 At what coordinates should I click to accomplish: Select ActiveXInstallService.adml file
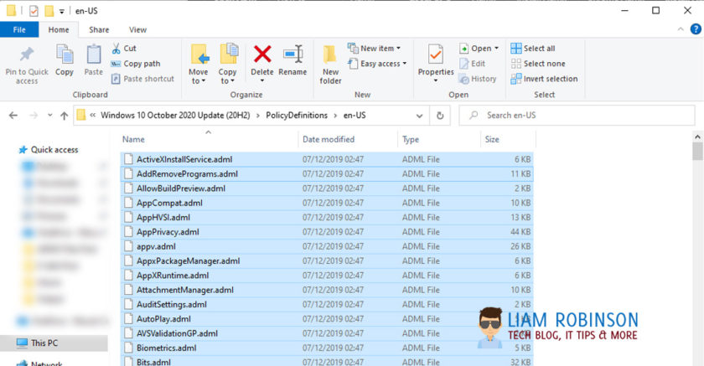[327, 159]
